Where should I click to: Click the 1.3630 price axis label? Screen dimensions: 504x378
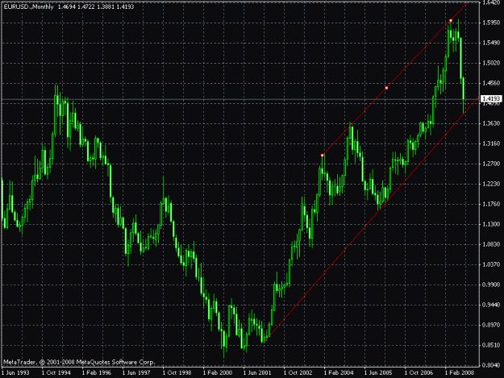491,123
